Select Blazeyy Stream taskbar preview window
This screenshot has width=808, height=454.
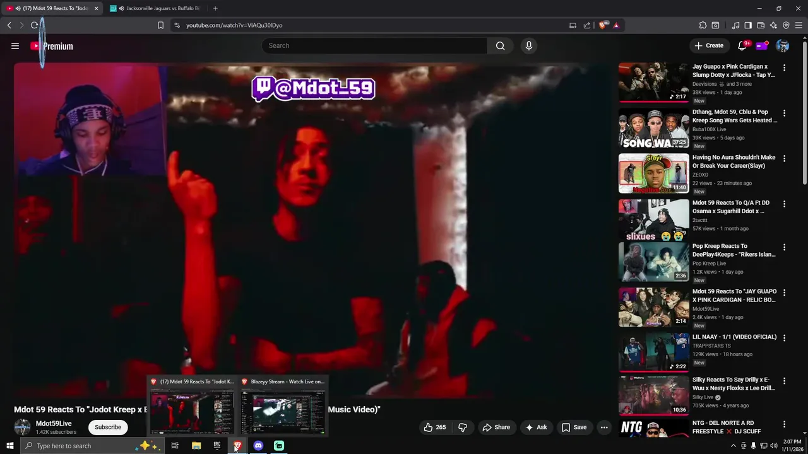(283, 407)
